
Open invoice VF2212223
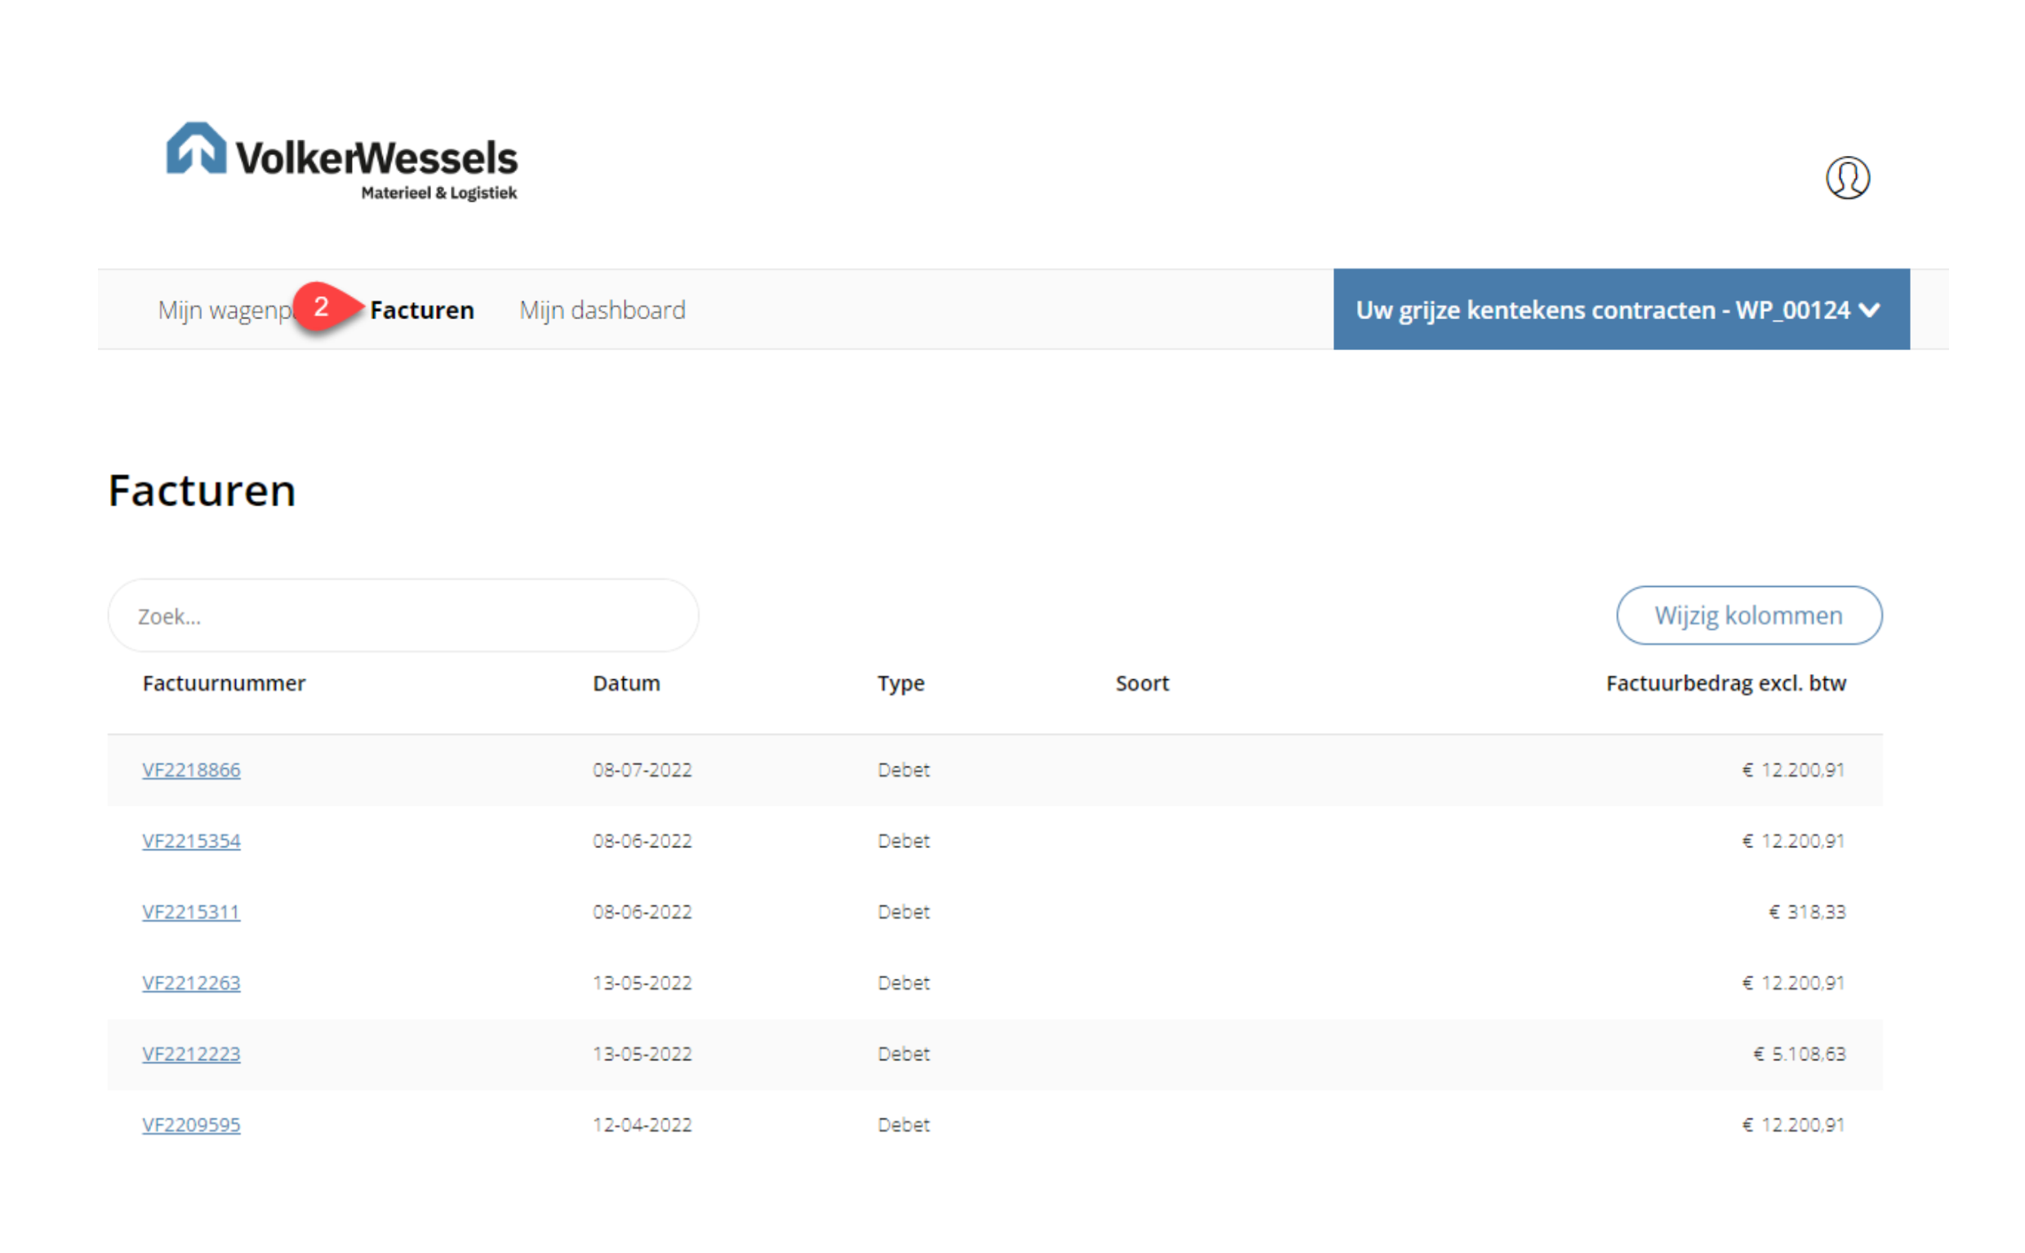[x=191, y=1054]
